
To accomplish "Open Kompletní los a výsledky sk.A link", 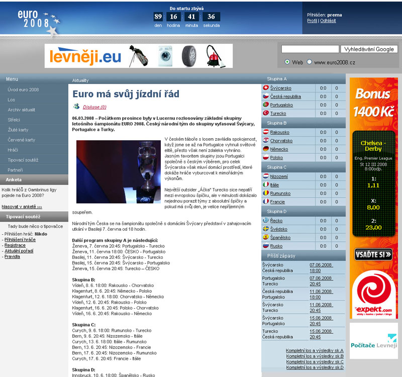I will point(315,350).
